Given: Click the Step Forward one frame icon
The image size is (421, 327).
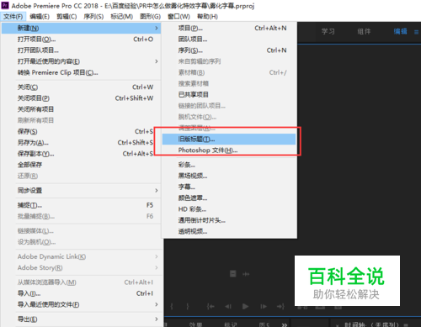Looking at the screenshot, I should [x=264, y=307].
